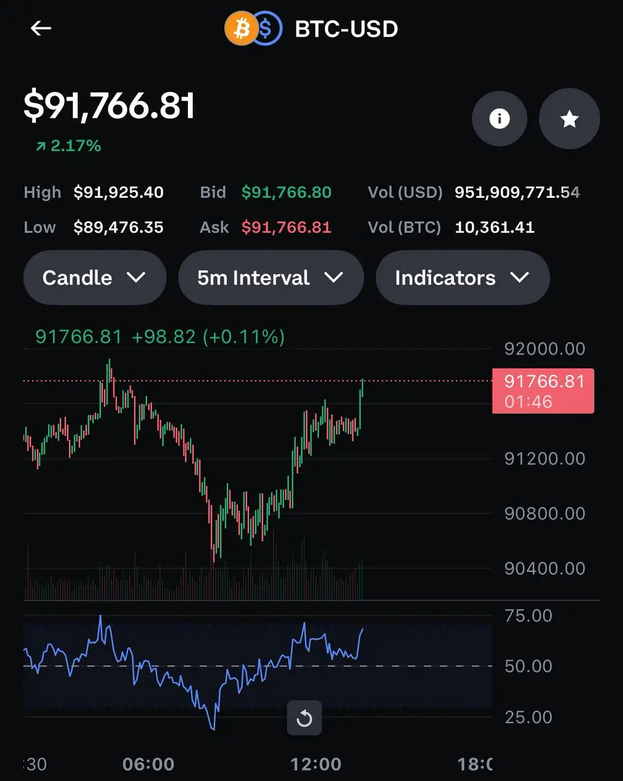This screenshot has height=781, width=623.
Task: Open the 5m Interval dropdown
Action: click(x=271, y=278)
